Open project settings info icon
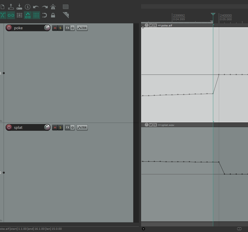 click(27, 7)
